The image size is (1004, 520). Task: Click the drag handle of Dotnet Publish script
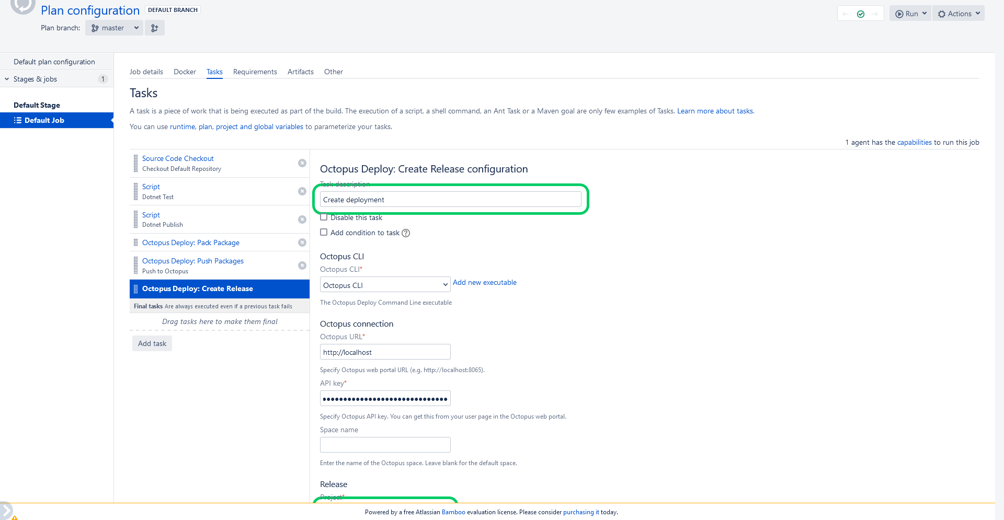tap(136, 219)
